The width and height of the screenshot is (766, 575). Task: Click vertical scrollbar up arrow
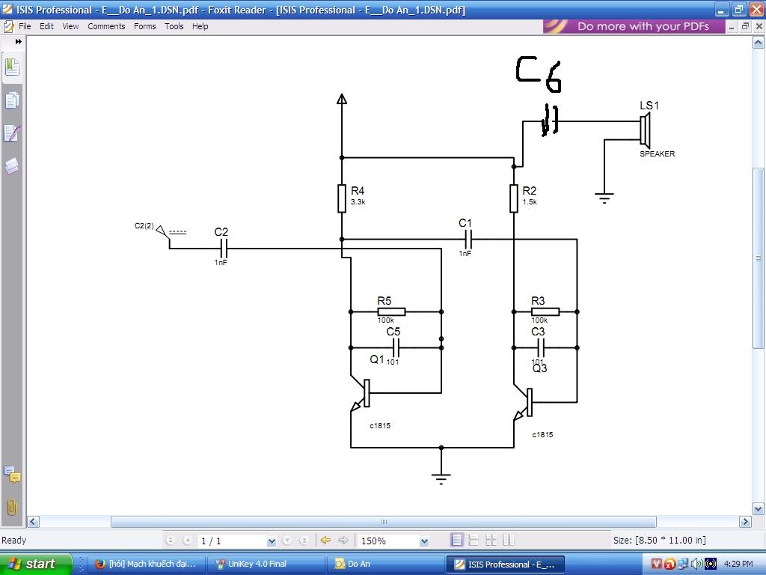coord(759,43)
